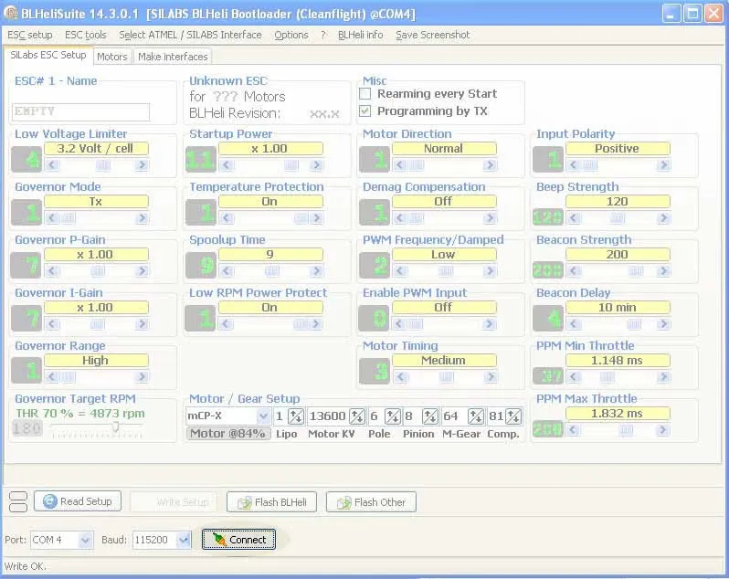Click the M-Gear stepper icon
The width and height of the screenshot is (729, 579).
476,416
